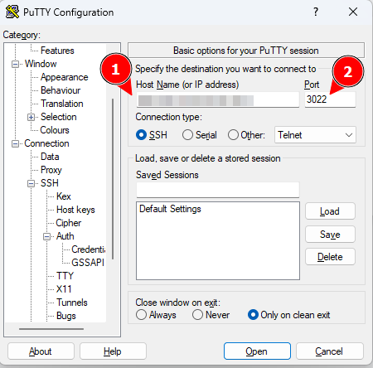Open the Tunnels category
The height and width of the screenshot is (368, 373).
click(x=72, y=303)
